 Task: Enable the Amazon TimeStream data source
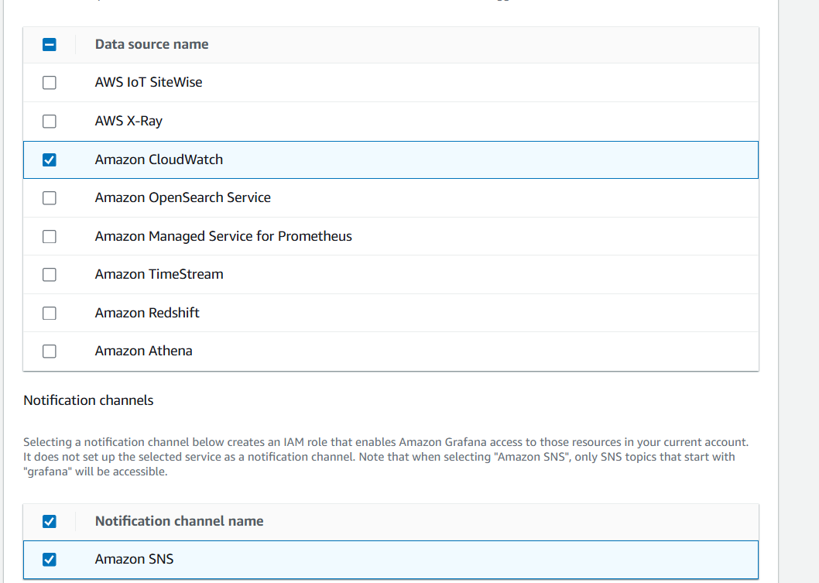click(x=49, y=275)
